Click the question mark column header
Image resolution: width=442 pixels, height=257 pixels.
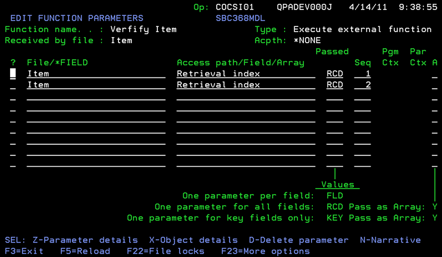click(13, 62)
